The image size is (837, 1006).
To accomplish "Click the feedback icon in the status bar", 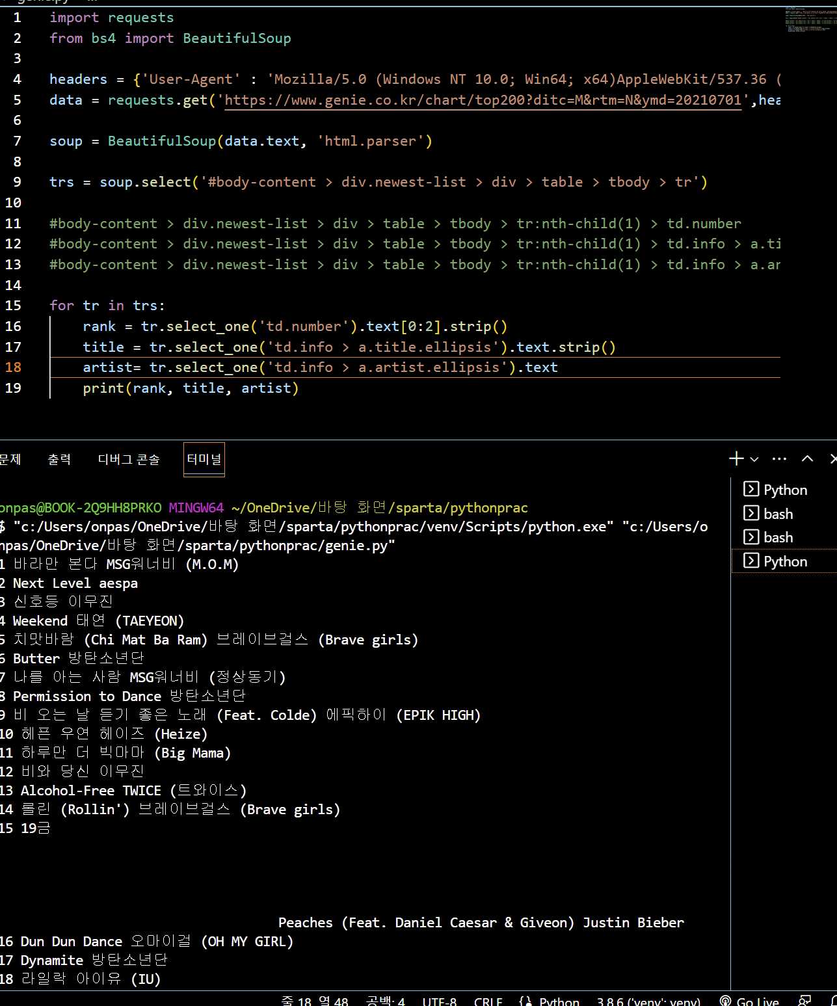I will click(805, 1001).
